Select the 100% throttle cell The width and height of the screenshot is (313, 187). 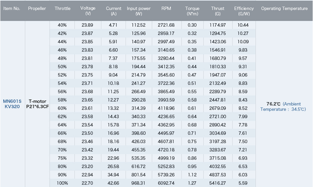coord(62,183)
